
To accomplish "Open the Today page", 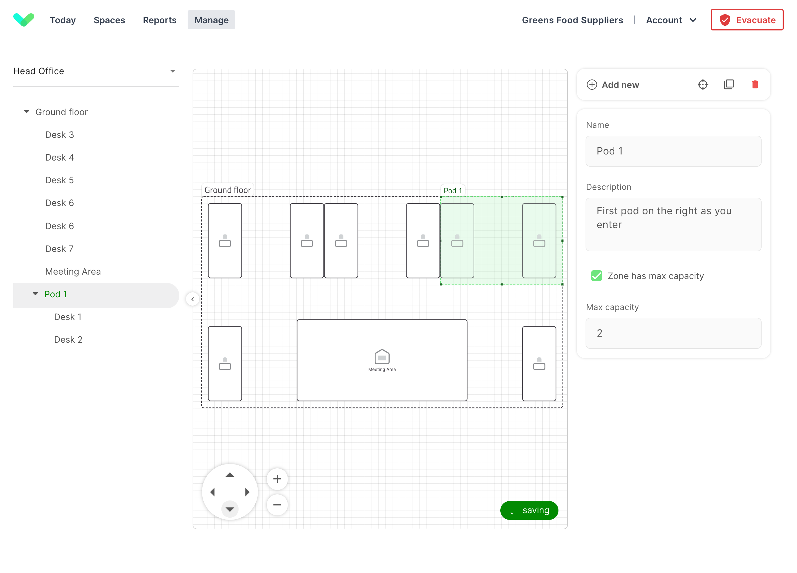I will click(63, 20).
